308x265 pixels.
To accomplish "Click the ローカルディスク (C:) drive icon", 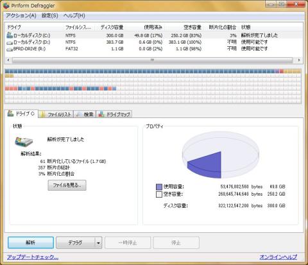I will pos(10,35).
